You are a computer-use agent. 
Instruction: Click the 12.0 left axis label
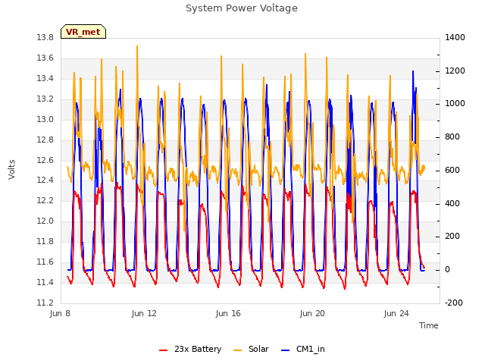pos(45,221)
